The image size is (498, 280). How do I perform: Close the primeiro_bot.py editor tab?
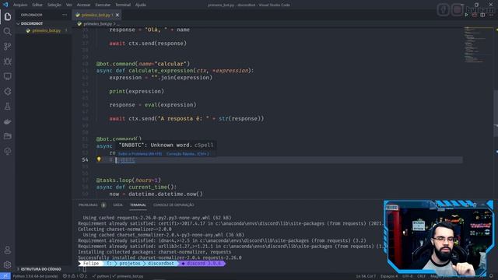pyautogui.click(x=117, y=15)
